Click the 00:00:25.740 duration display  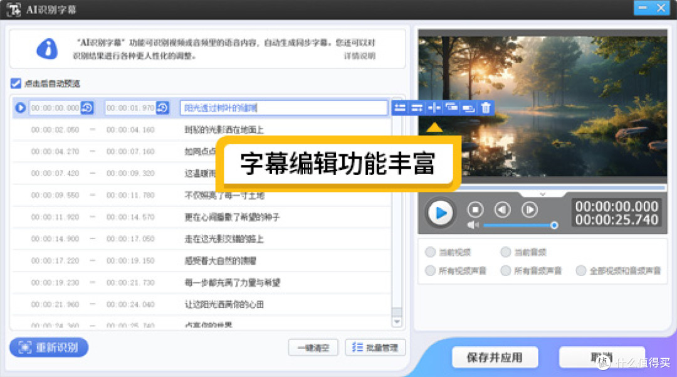click(617, 220)
